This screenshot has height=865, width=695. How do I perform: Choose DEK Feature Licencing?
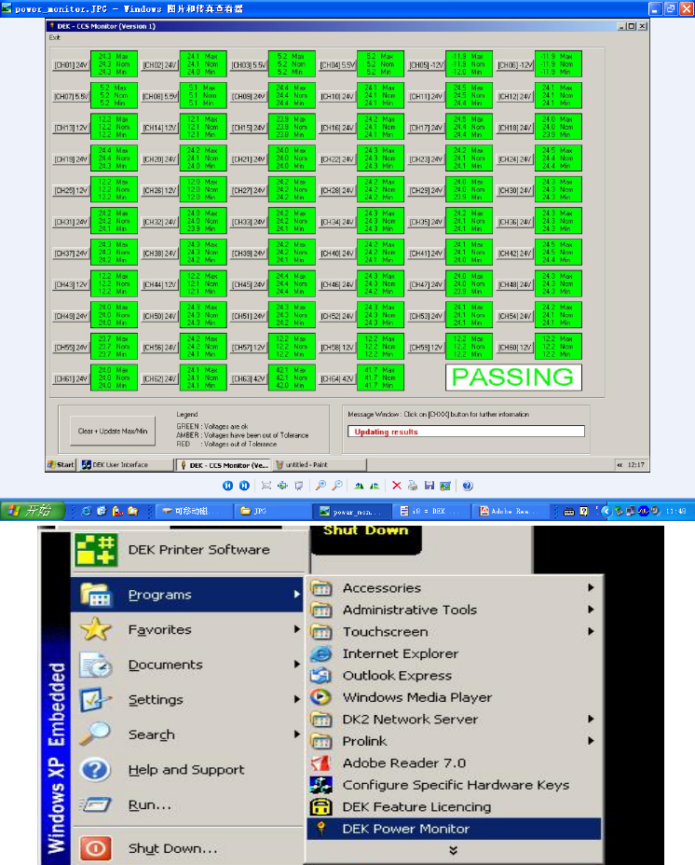point(416,806)
